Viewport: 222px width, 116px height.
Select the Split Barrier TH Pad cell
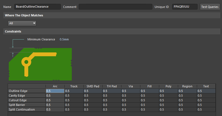pyautogui.click(x=112, y=105)
